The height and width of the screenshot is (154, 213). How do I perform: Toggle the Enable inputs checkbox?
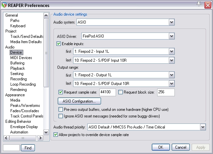(59, 44)
